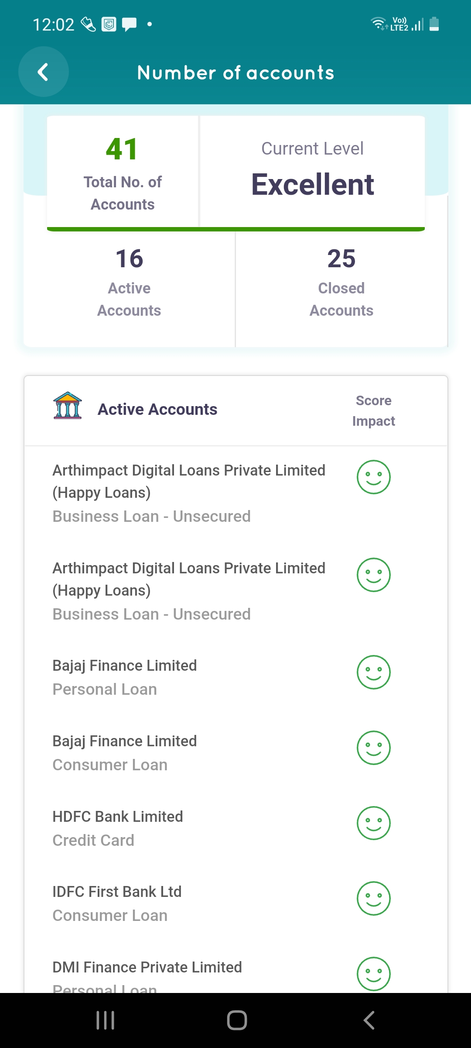Image resolution: width=471 pixels, height=1048 pixels.
Task: Tap smiley for DMI Finance Private Limited
Action: coord(373,974)
